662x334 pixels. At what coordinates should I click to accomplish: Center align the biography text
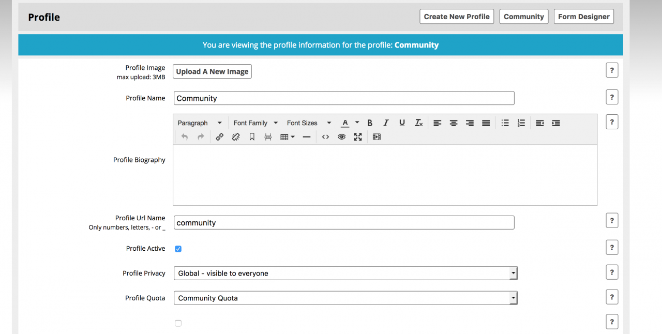pos(454,123)
